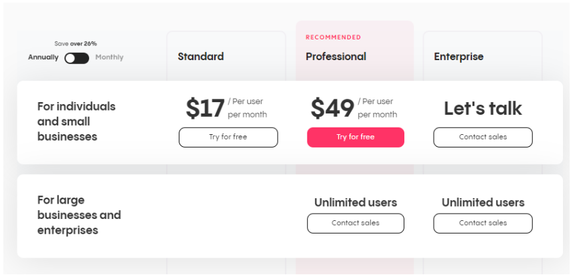Contact sales for Enterprise unlimited users
The height and width of the screenshot is (277, 571).
(483, 223)
